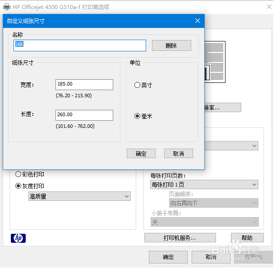
Task: Click the 纸张尺寸 group label
Action: (23, 63)
